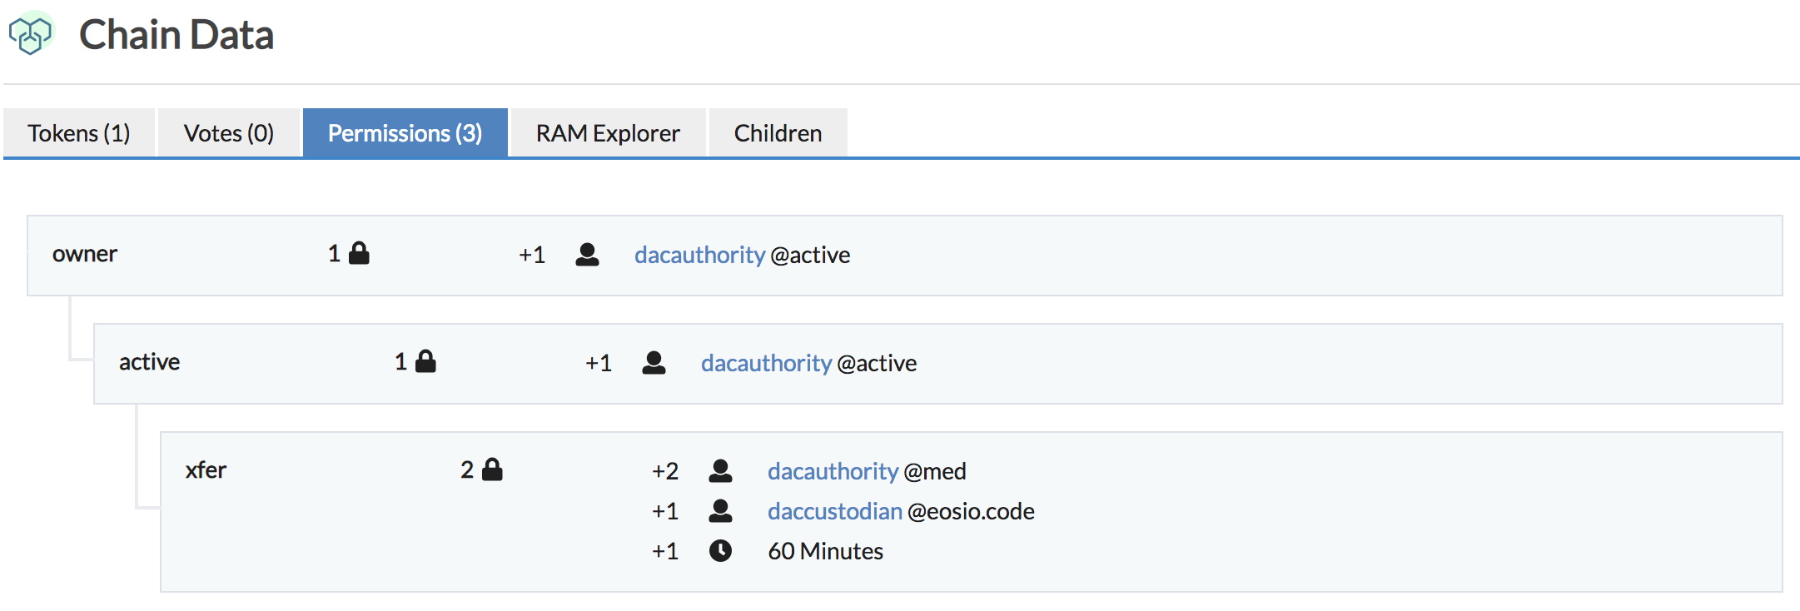Click the lock icon in active row
The image size is (1800, 611).
click(425, 361)
